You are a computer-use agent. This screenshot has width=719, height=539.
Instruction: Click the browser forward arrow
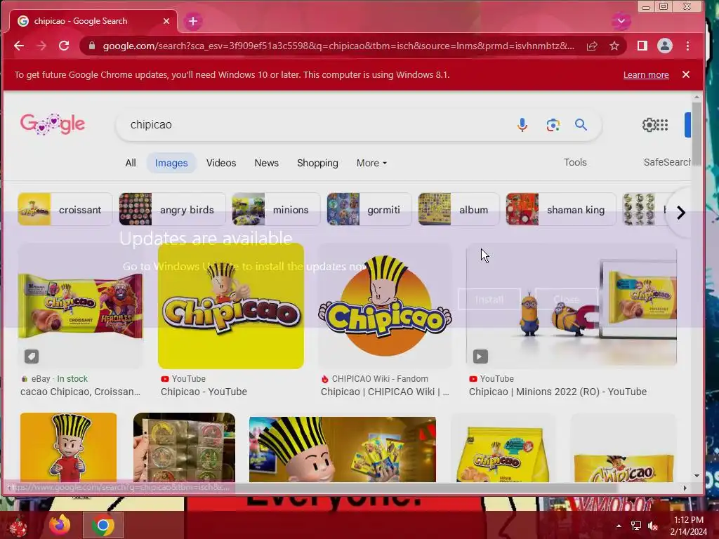click(x=41, y=46)
